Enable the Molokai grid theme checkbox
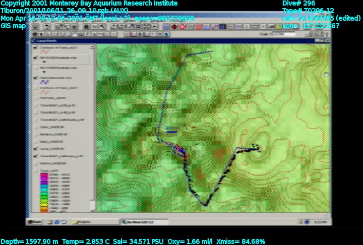The width and height of the screenshot is (363, 245). [36, 134]
